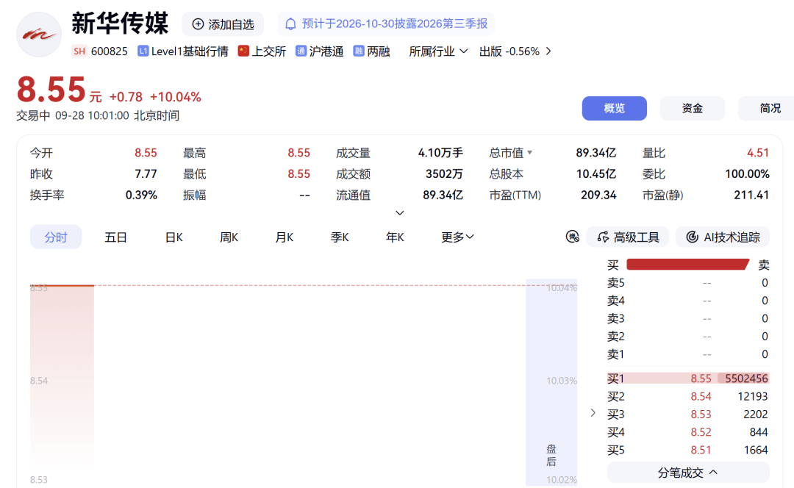Click the 买2 row at 8.54
This screenshot has height=488, width=794.
(x=688, y=396)
